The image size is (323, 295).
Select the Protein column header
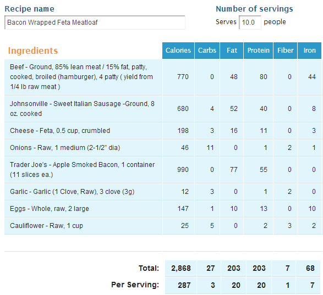[258, 51]
